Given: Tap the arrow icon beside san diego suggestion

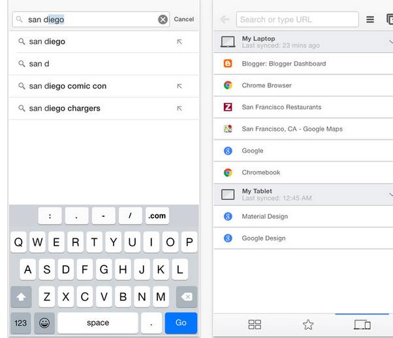Looking at the screenshot, I should point(180,42).
